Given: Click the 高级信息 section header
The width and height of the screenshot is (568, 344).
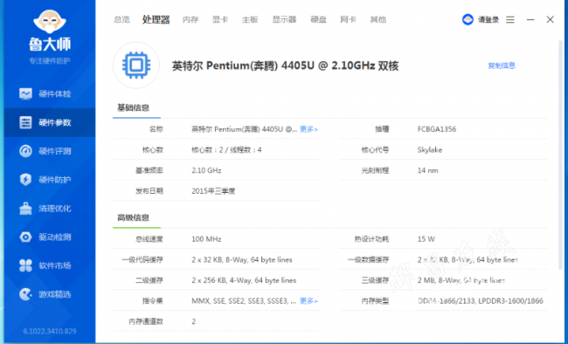Looking at the screenshot, I should tap(134, 217).
